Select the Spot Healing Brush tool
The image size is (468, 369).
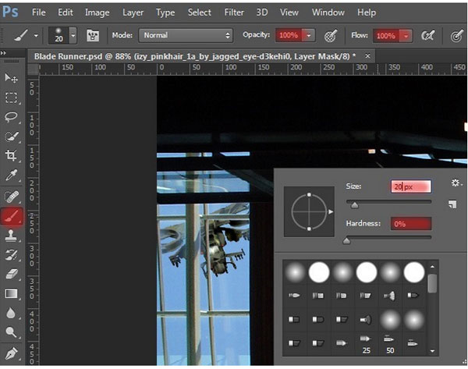tap(11, 197)
